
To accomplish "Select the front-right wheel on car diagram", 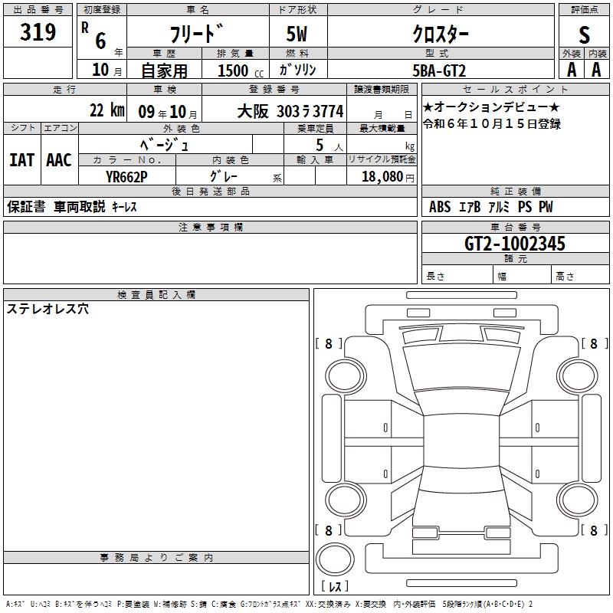I will click(x=578, y=375).
